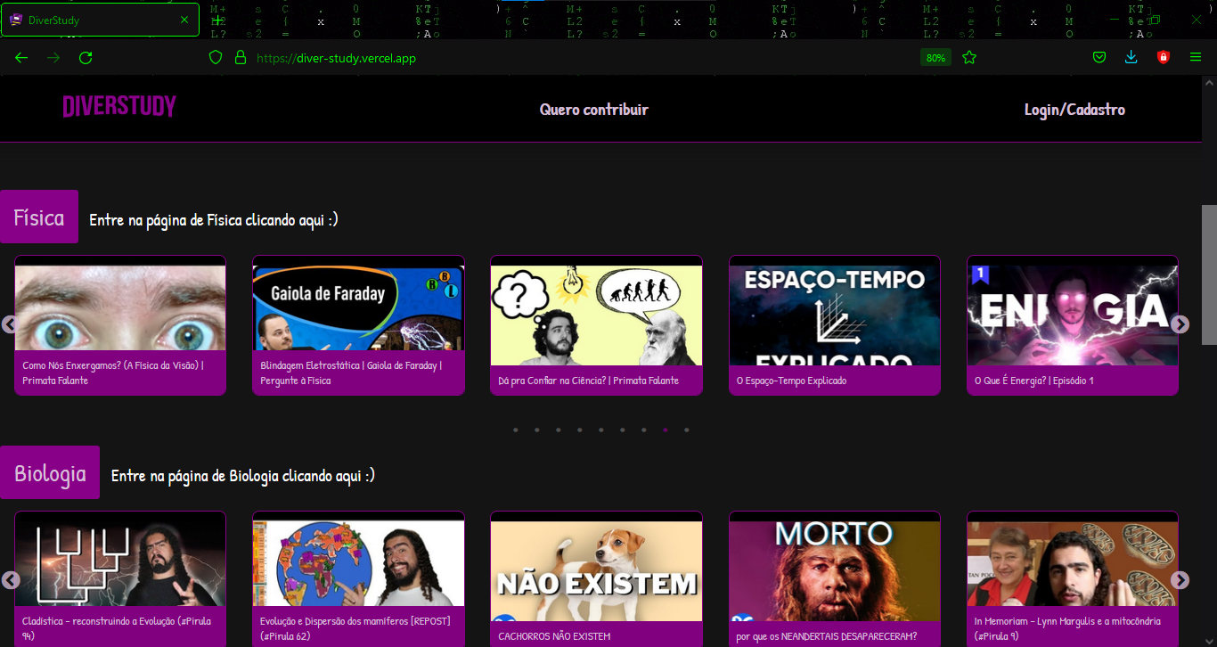Open the Quero contribuir menu link

(594, 110)
